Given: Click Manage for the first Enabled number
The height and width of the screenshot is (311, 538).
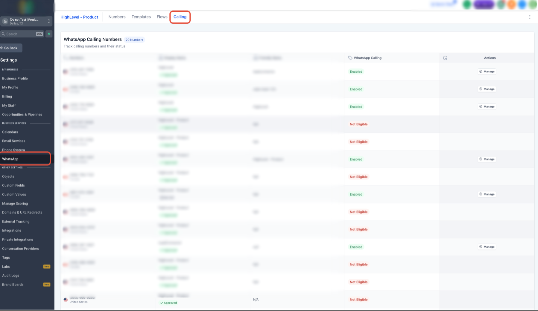Looking at the screenshot, I should pyautogui.click(x=487, y=71).
